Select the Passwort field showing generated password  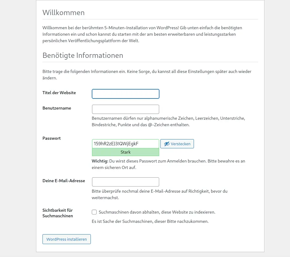coord(125,143)
